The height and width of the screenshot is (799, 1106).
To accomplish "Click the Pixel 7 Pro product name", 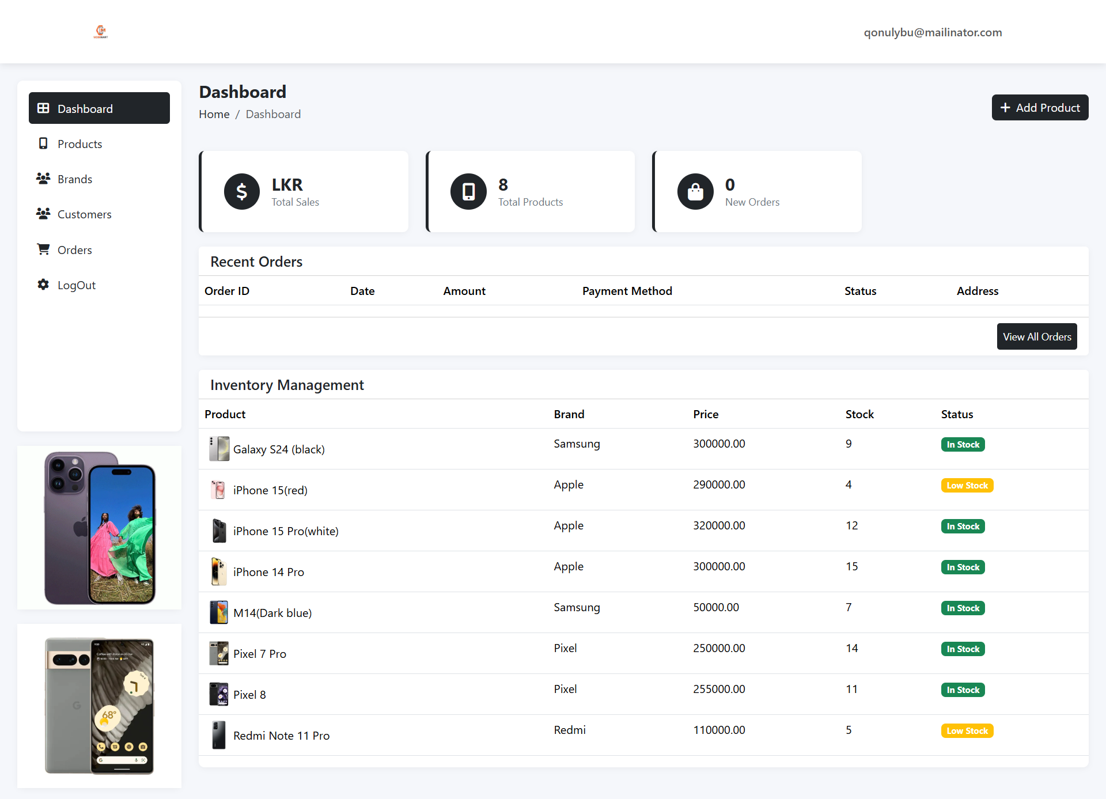I will (x=260, y=654).
